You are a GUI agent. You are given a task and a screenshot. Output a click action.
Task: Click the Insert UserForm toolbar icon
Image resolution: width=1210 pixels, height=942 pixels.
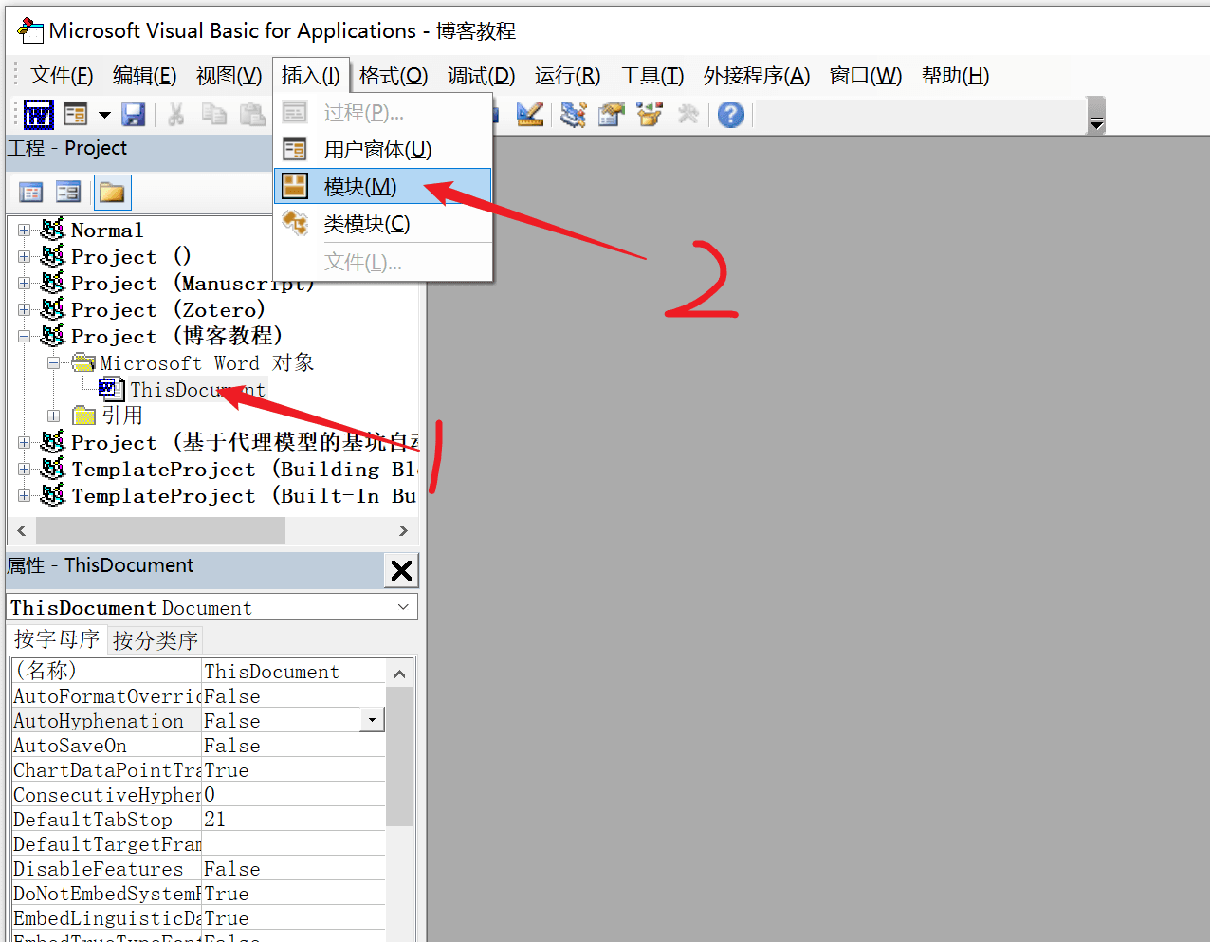pyautogui.click(x=76, y=115)
